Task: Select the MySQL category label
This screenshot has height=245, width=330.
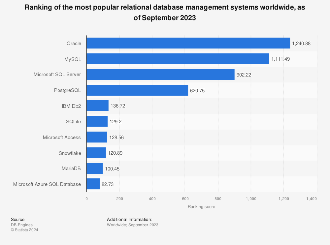Action: (x=73, y=59)
